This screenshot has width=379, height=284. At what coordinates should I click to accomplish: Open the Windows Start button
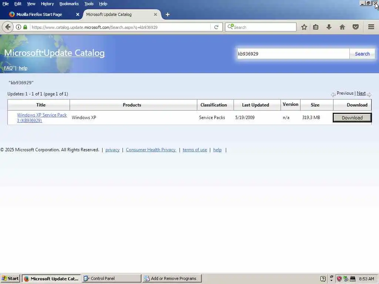10,278
